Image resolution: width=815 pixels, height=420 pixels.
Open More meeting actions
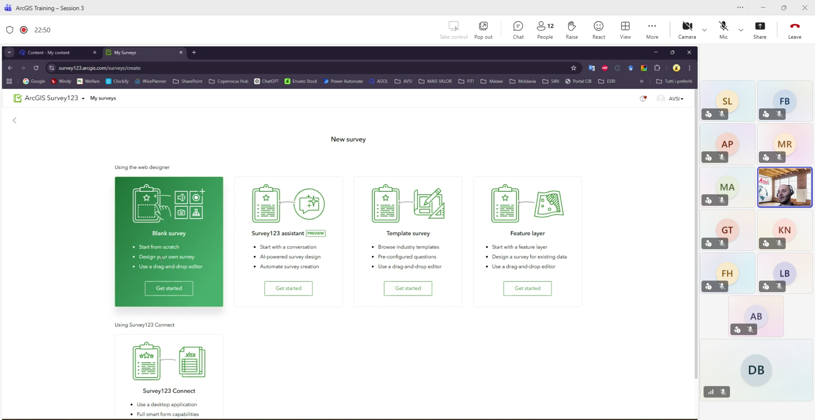(x=652, y=30)
